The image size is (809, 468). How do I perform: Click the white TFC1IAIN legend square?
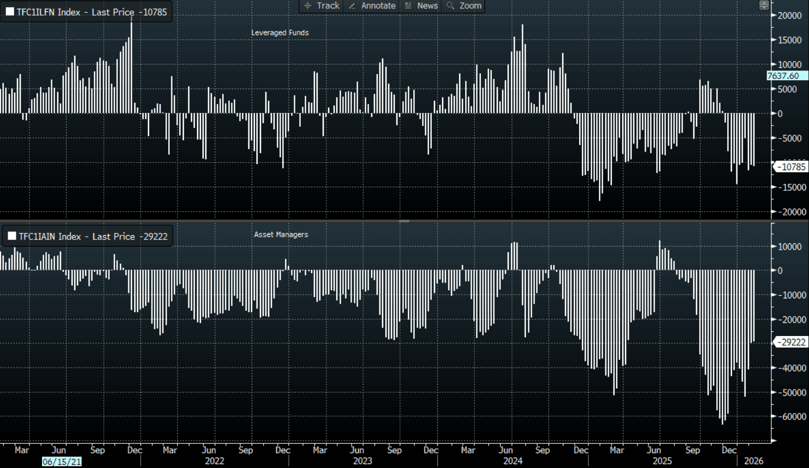(11, 236)
